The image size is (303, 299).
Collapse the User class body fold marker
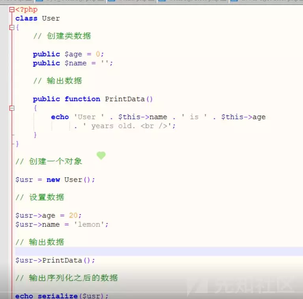coord(12,28)
